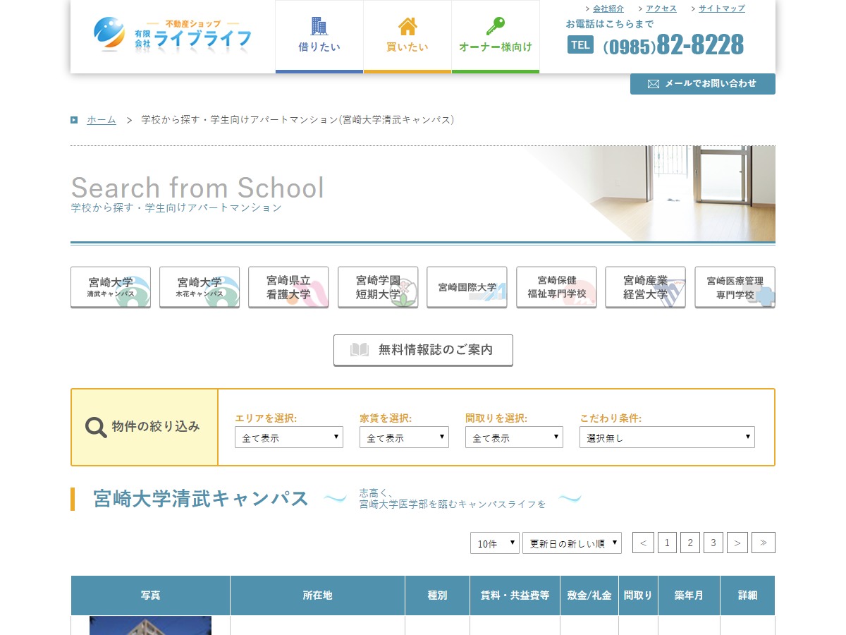Open the アクセス link

661,8
